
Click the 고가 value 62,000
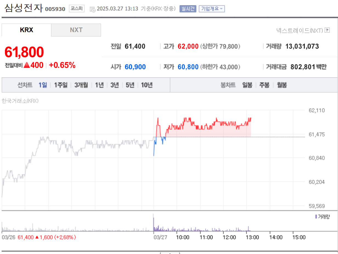coord(188,46)
